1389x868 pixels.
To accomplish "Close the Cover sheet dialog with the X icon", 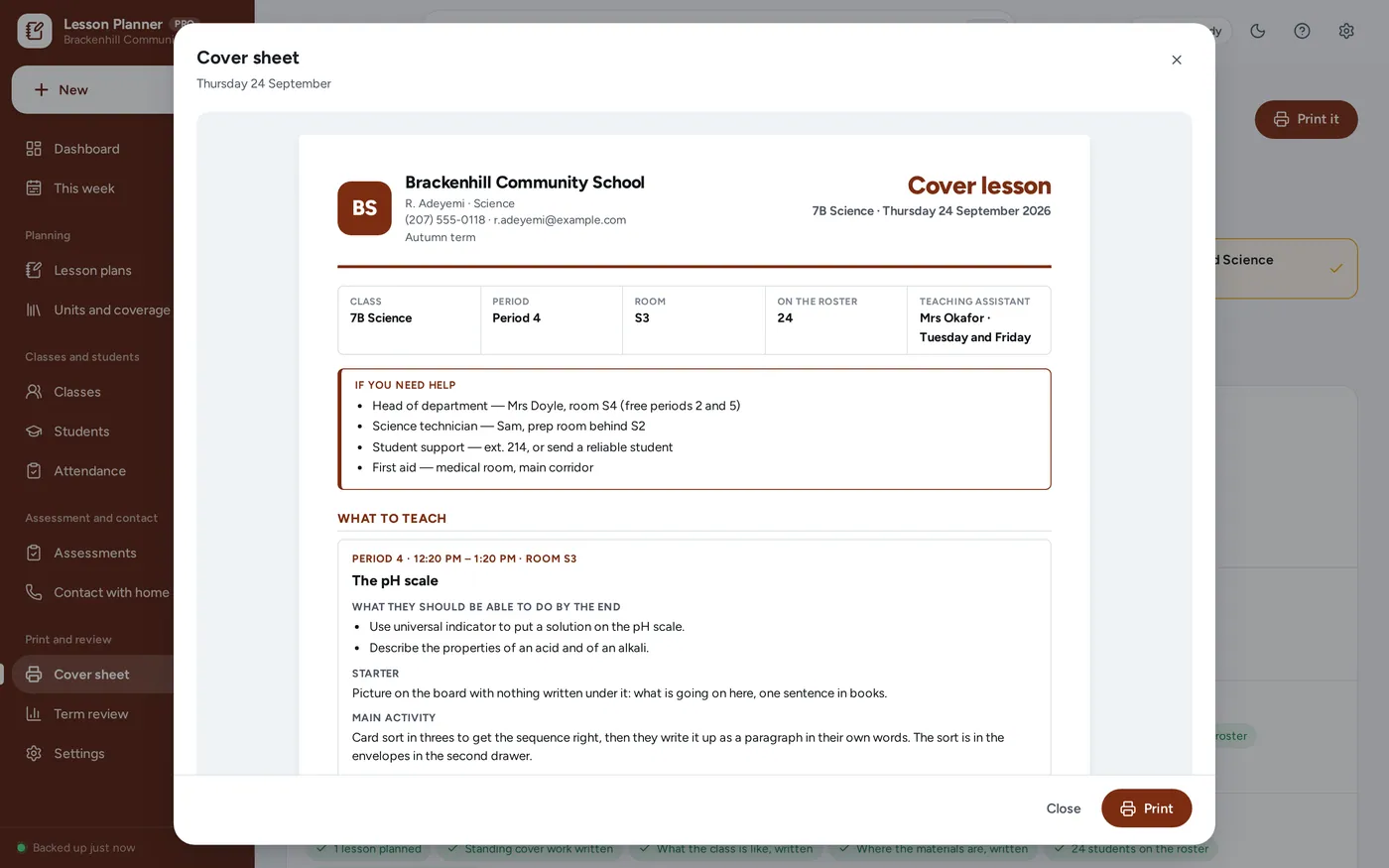I will [1177, 60].
